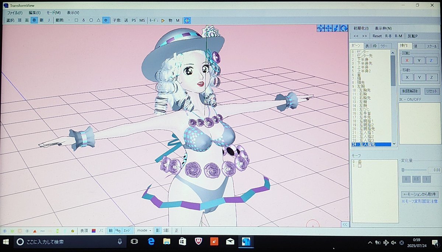
Task: Click the 制限解除 button
Action: (410, 91)
